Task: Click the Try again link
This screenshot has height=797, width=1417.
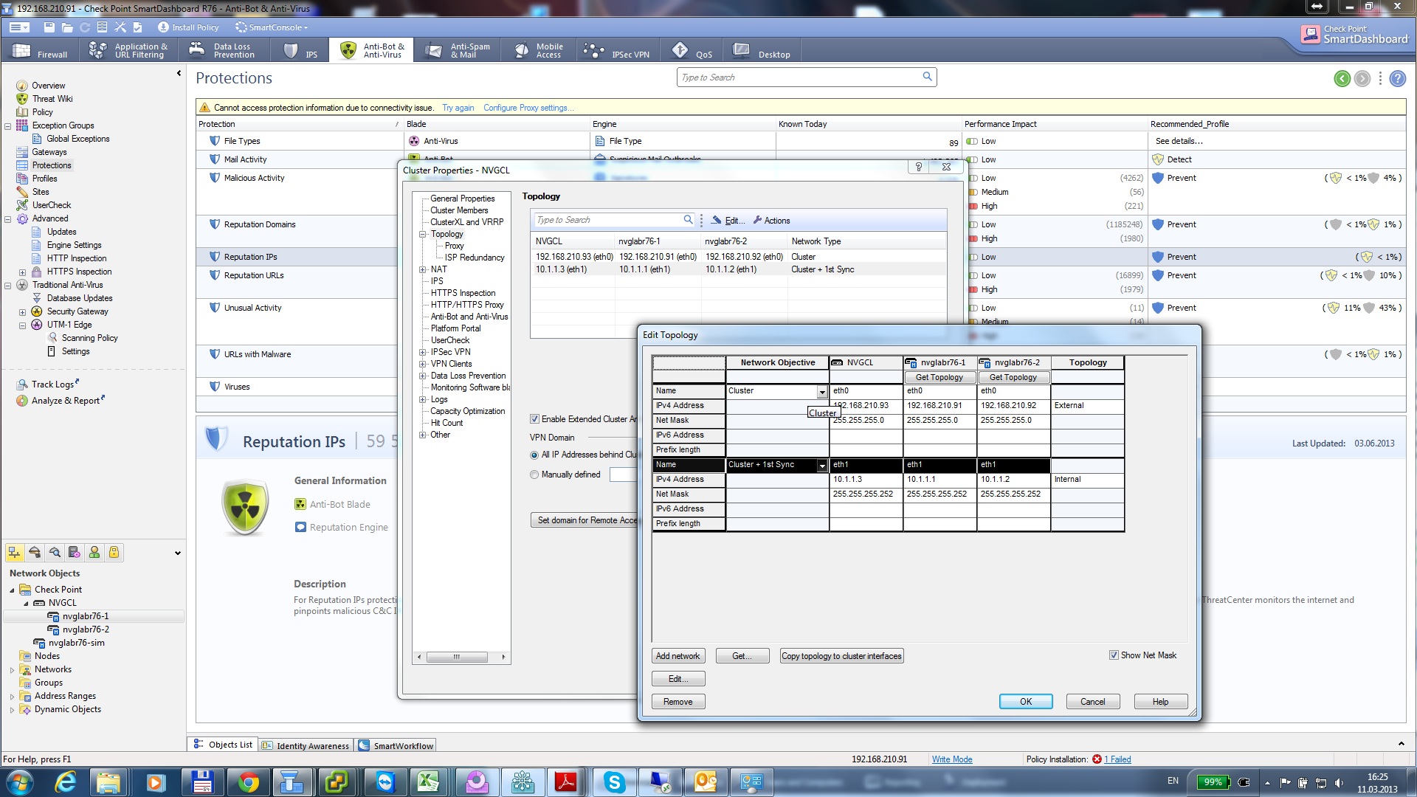Action: click(x=458, y=108)
